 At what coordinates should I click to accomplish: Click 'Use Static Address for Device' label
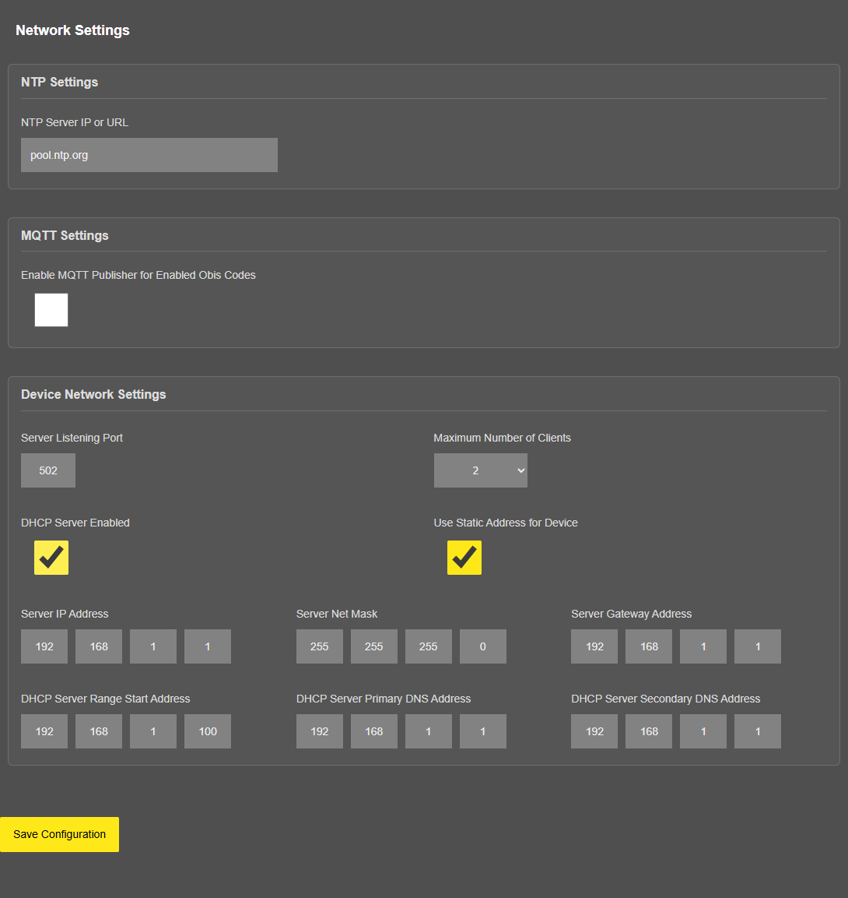[506, 523]
